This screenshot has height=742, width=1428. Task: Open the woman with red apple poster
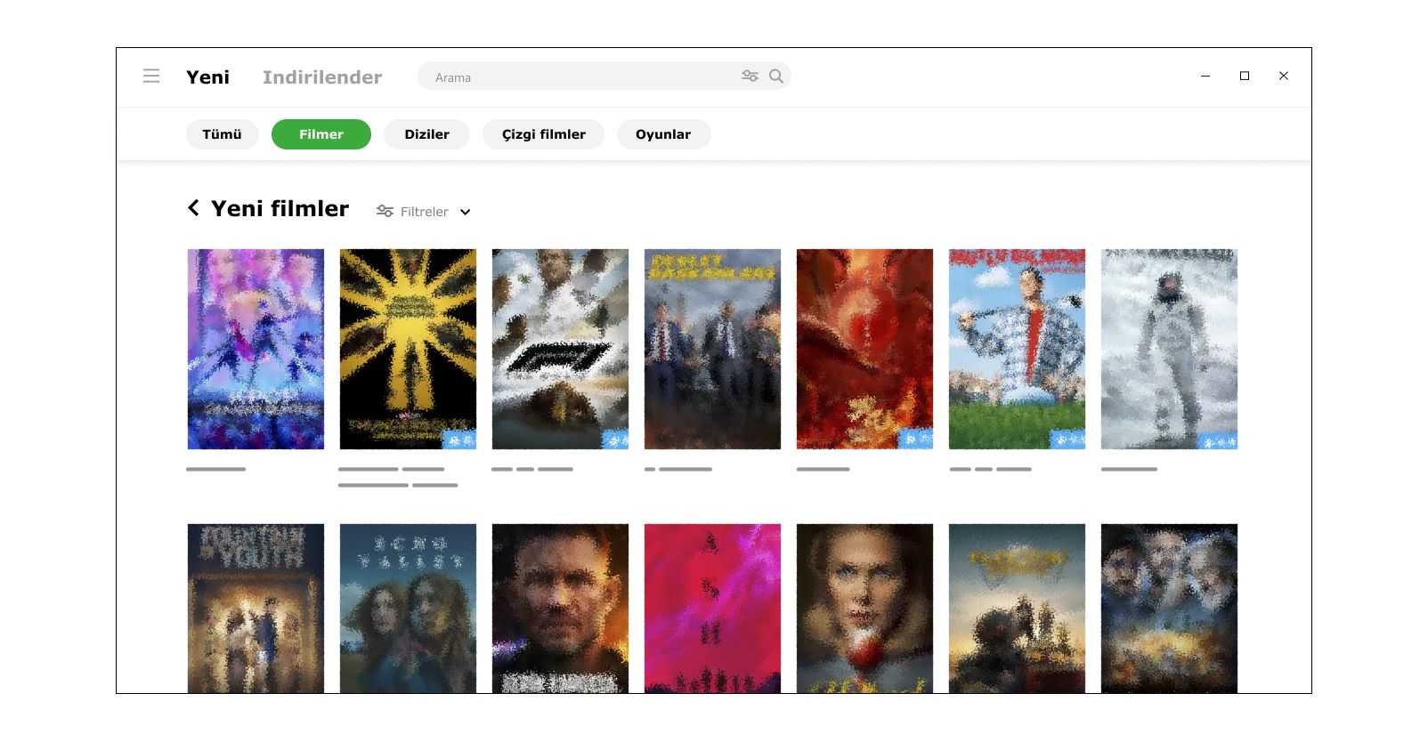click(x=864, y=609)
